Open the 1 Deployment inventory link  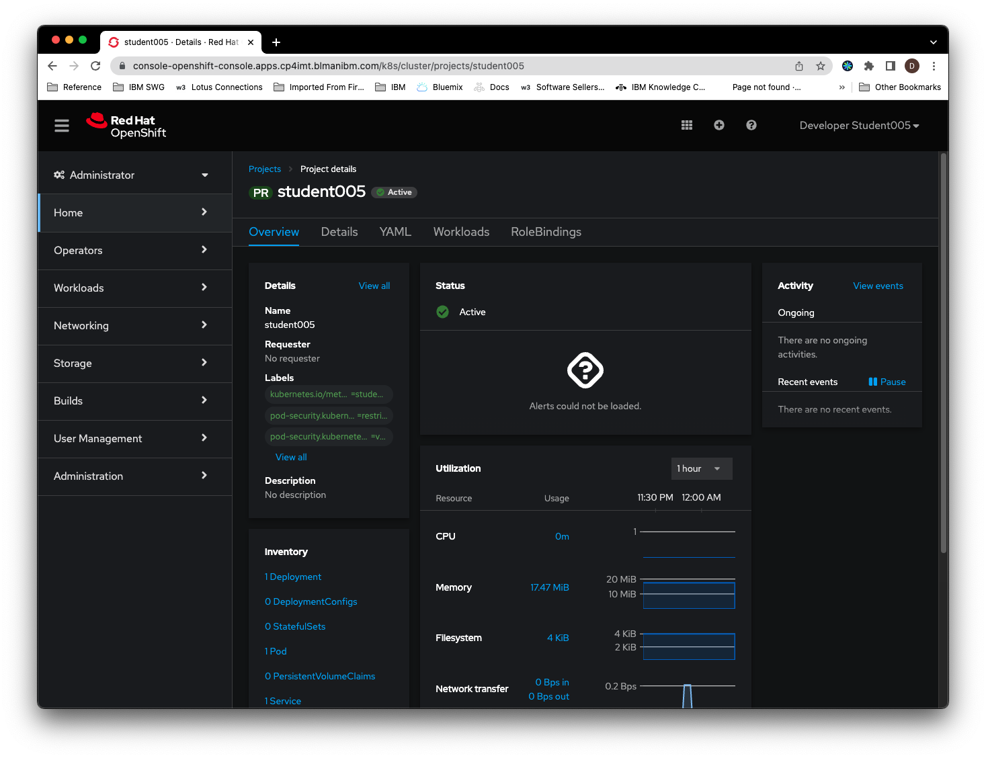[293, 577]
